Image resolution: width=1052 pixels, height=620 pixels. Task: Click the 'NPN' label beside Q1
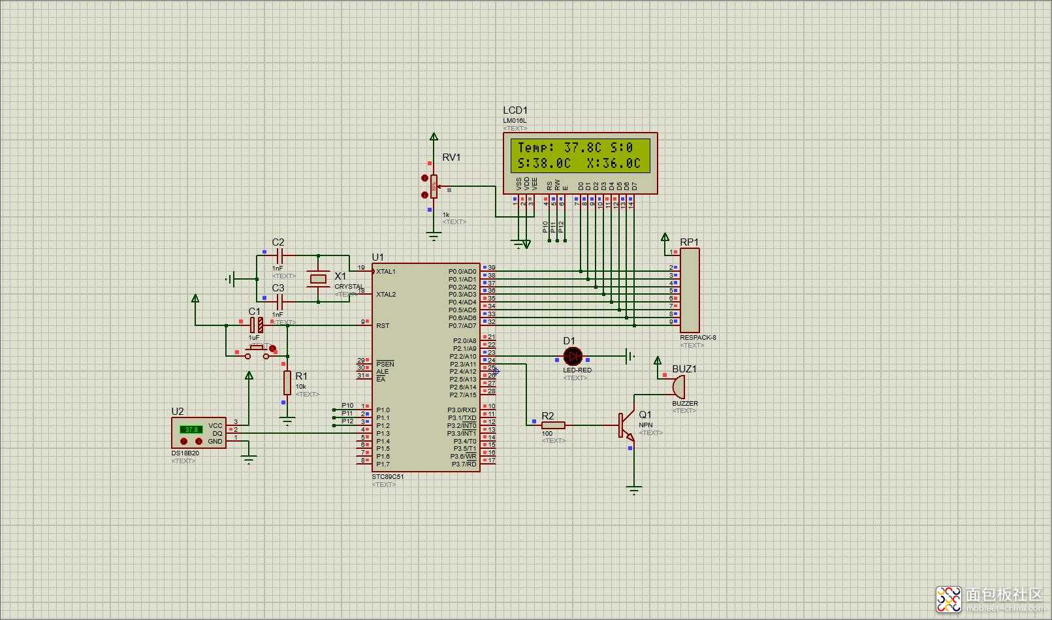pyautogui.click(x=646, y=425)
